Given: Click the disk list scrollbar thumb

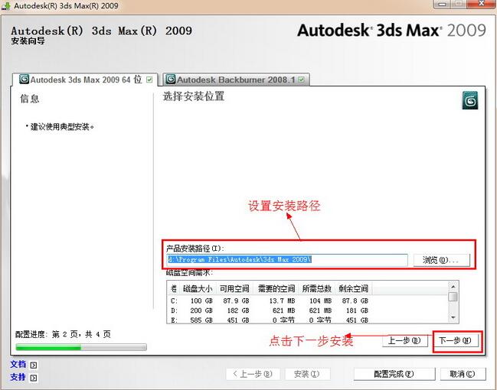Looking at the screenshot, I should [453, 297].
